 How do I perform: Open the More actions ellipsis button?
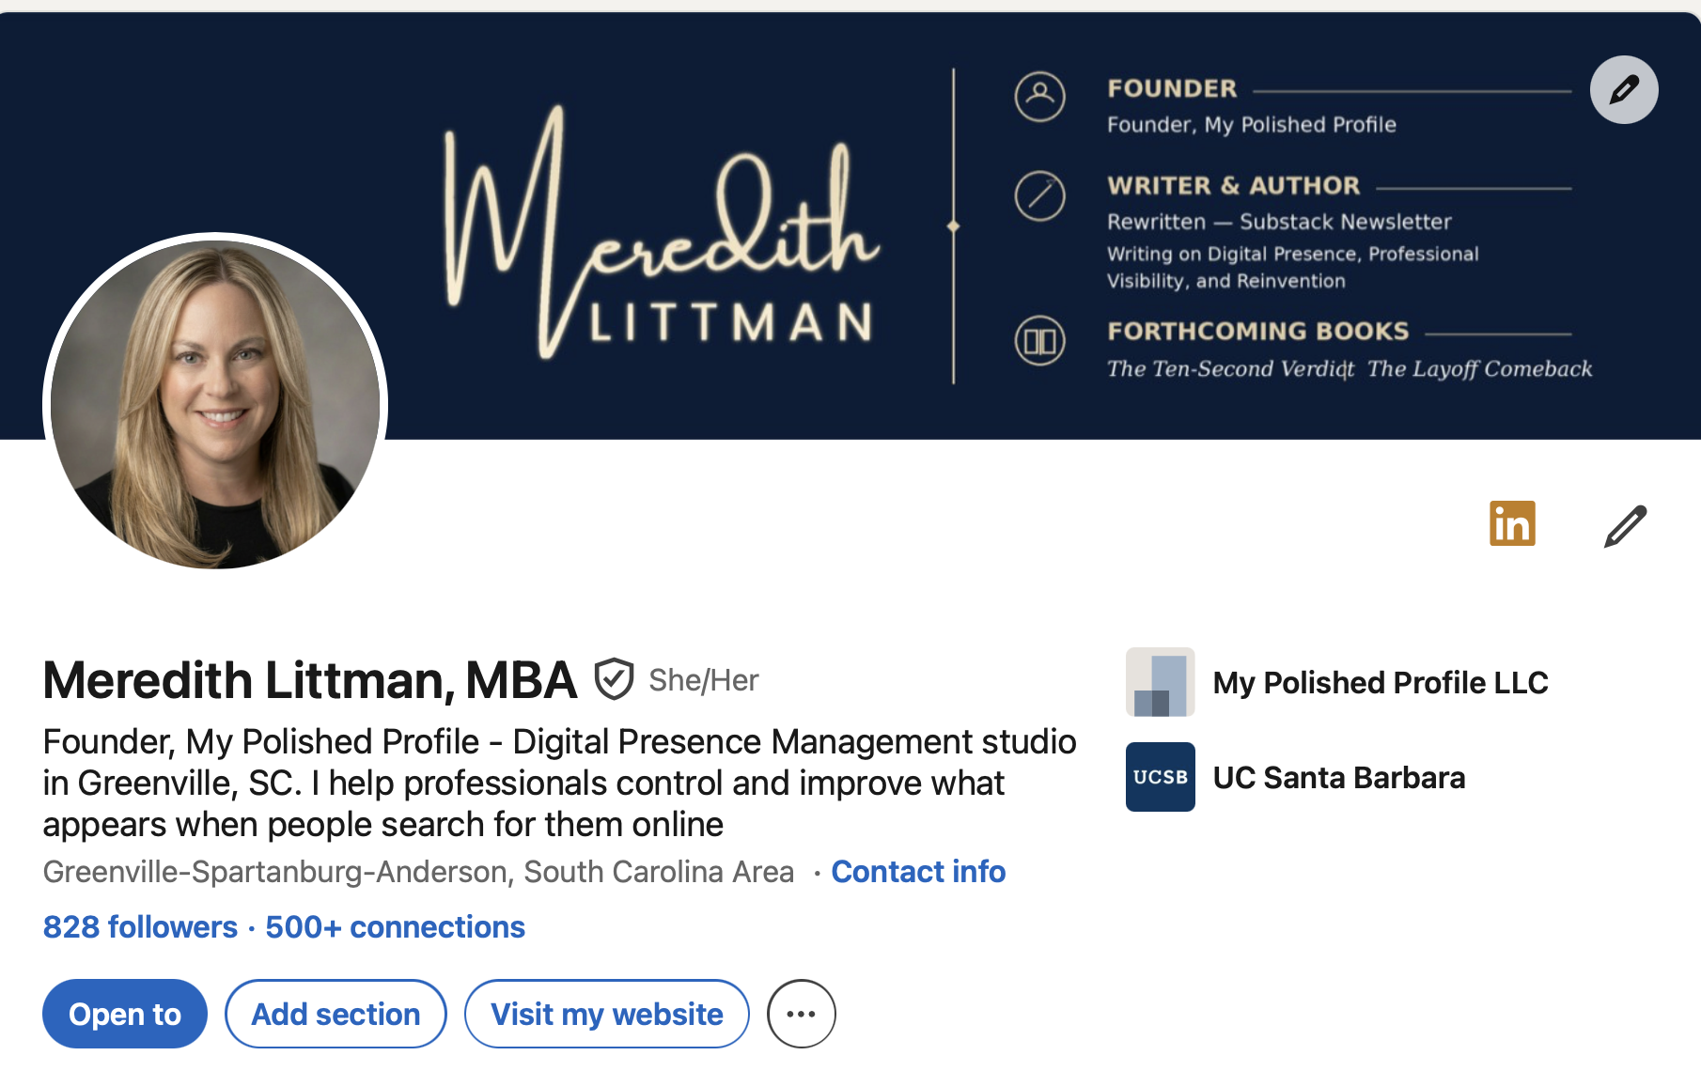point(802,1014)
